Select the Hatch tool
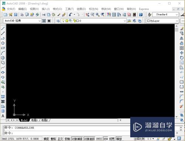185x141 pixels. point(3,96)
